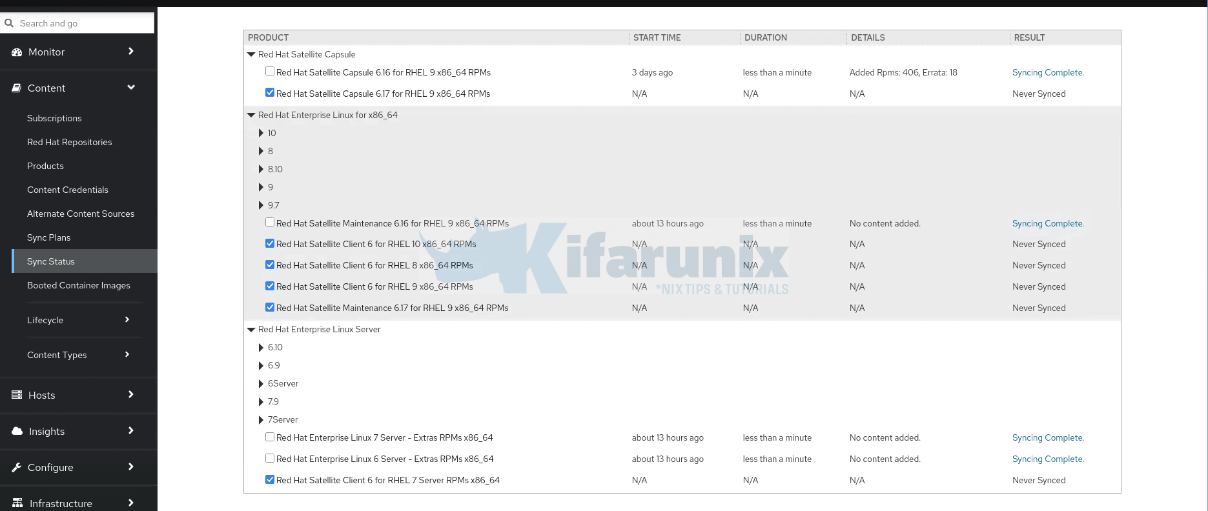
Task: Expand the 6.9 release node
Action: [x=261, y=365]
